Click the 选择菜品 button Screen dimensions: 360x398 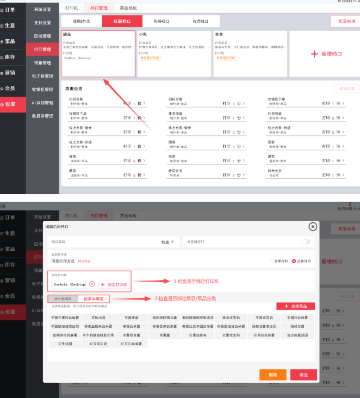pyautogui.click(x=295, y=306)
